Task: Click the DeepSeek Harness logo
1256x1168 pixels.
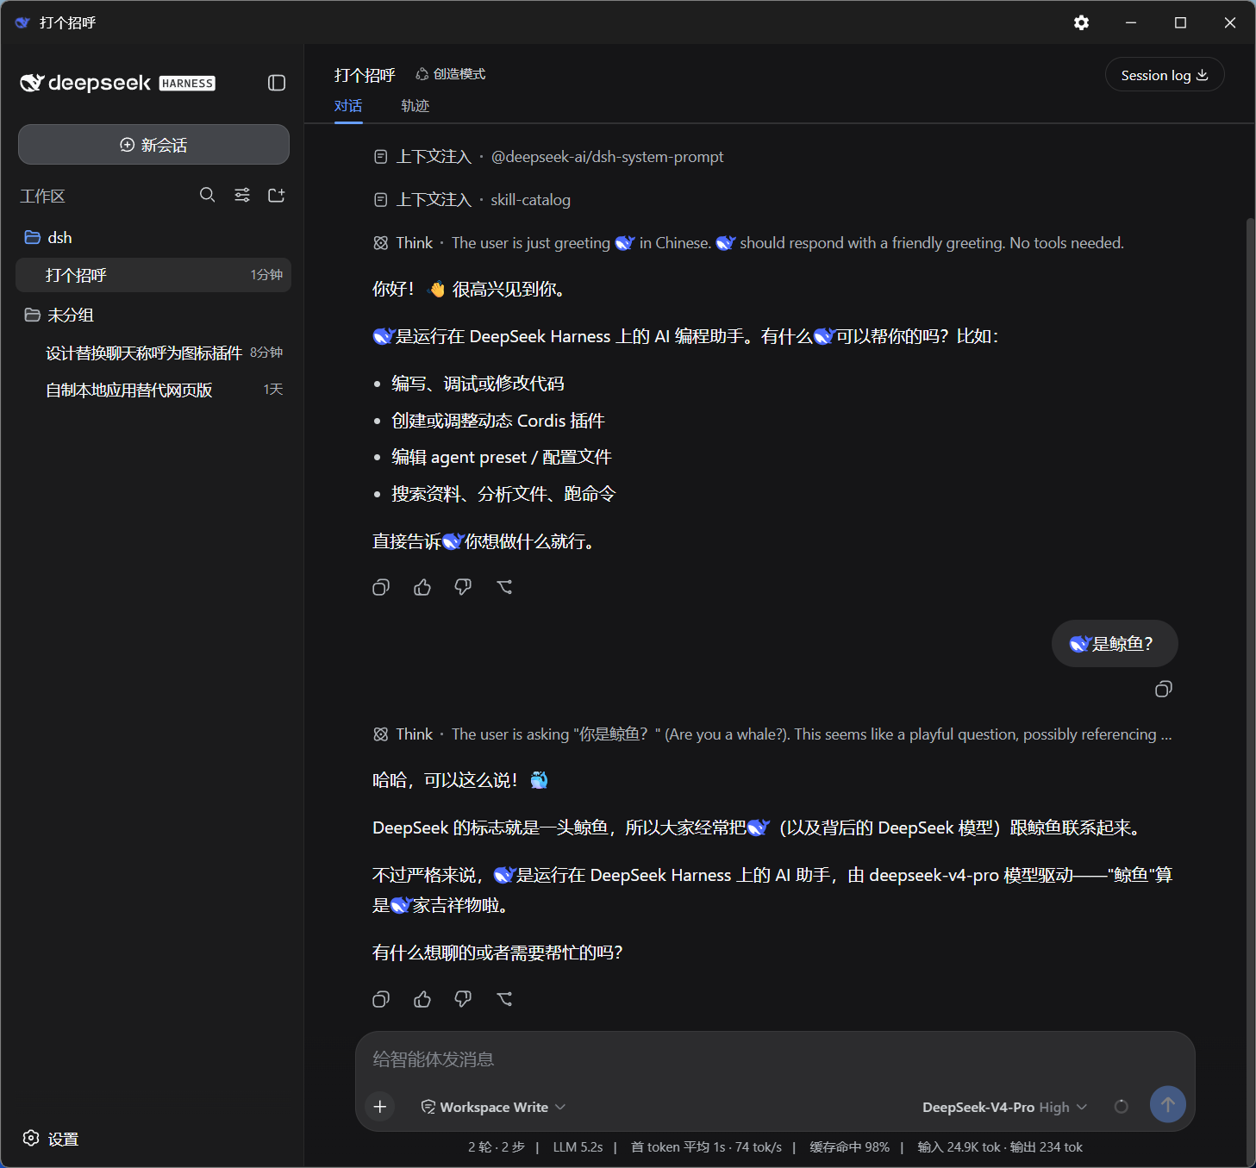Action: pyautogui.click(x=117, y=83)
